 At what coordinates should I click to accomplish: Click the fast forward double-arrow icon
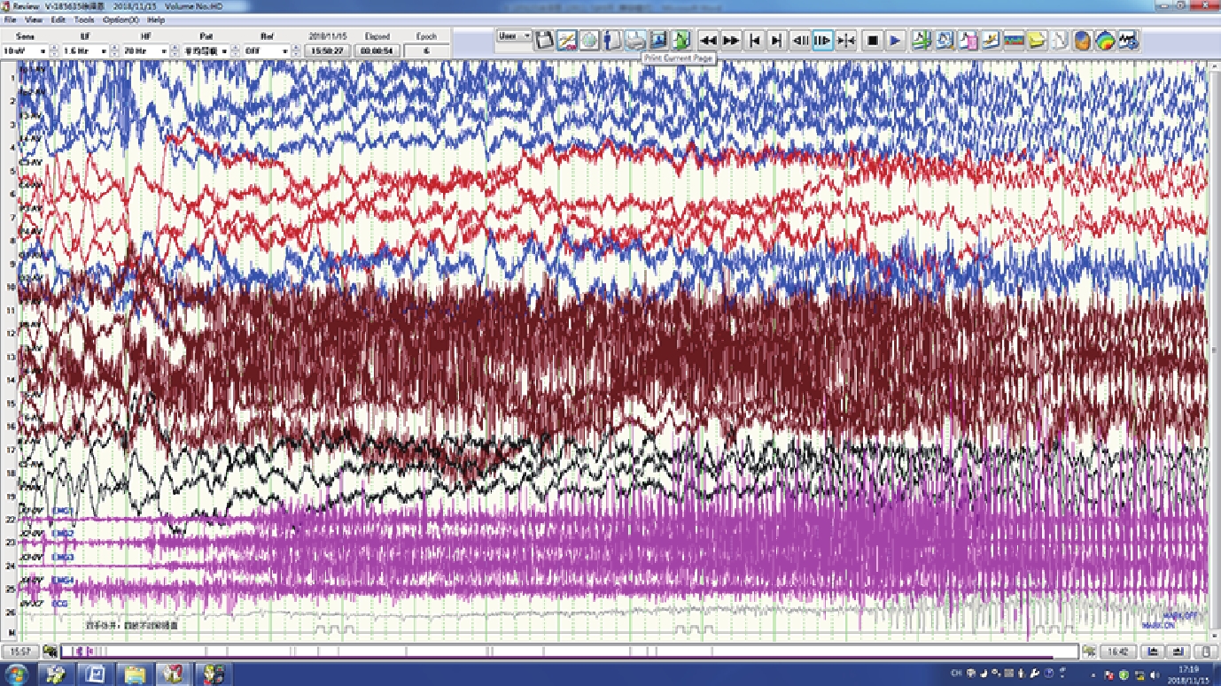(x=731, y=40)
